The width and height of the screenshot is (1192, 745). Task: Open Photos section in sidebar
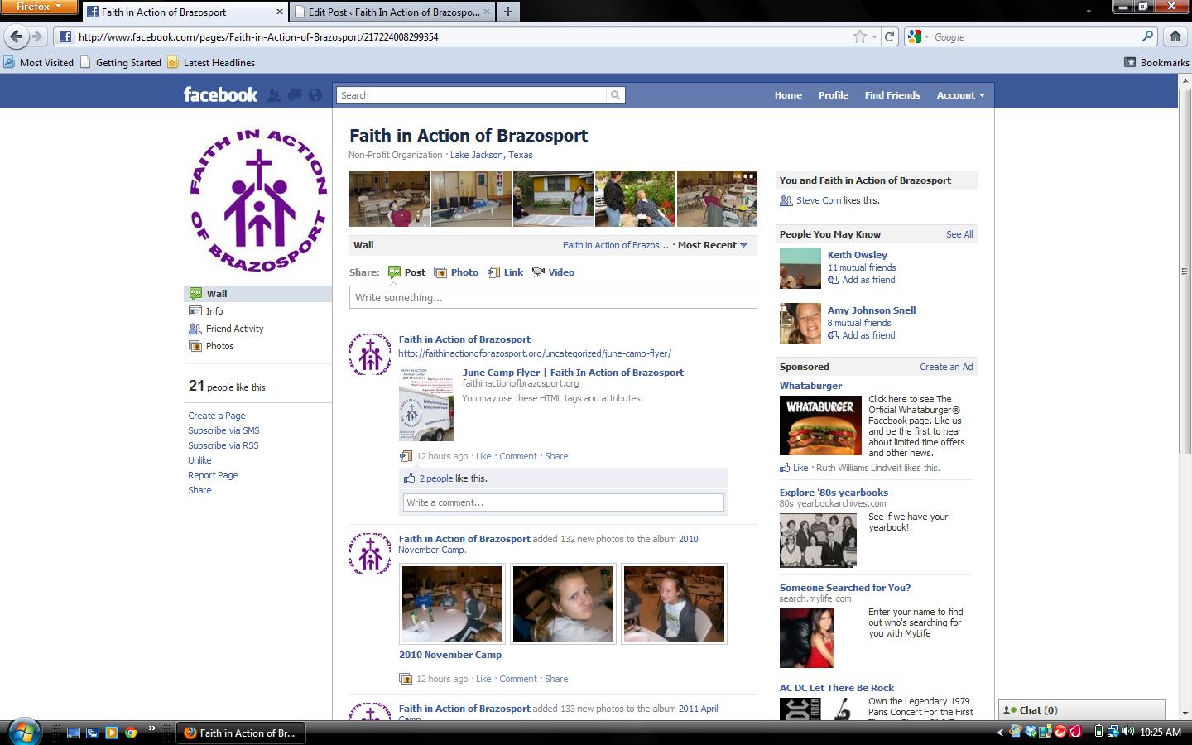click(x=219, y=346)
